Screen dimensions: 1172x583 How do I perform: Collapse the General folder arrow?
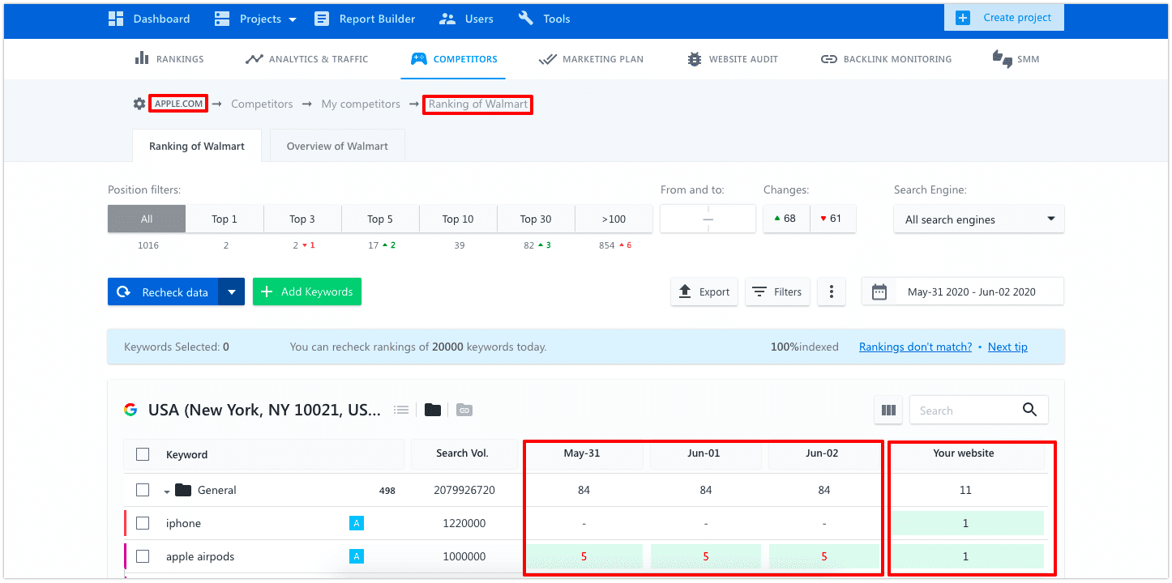click(x=167, y=491)
